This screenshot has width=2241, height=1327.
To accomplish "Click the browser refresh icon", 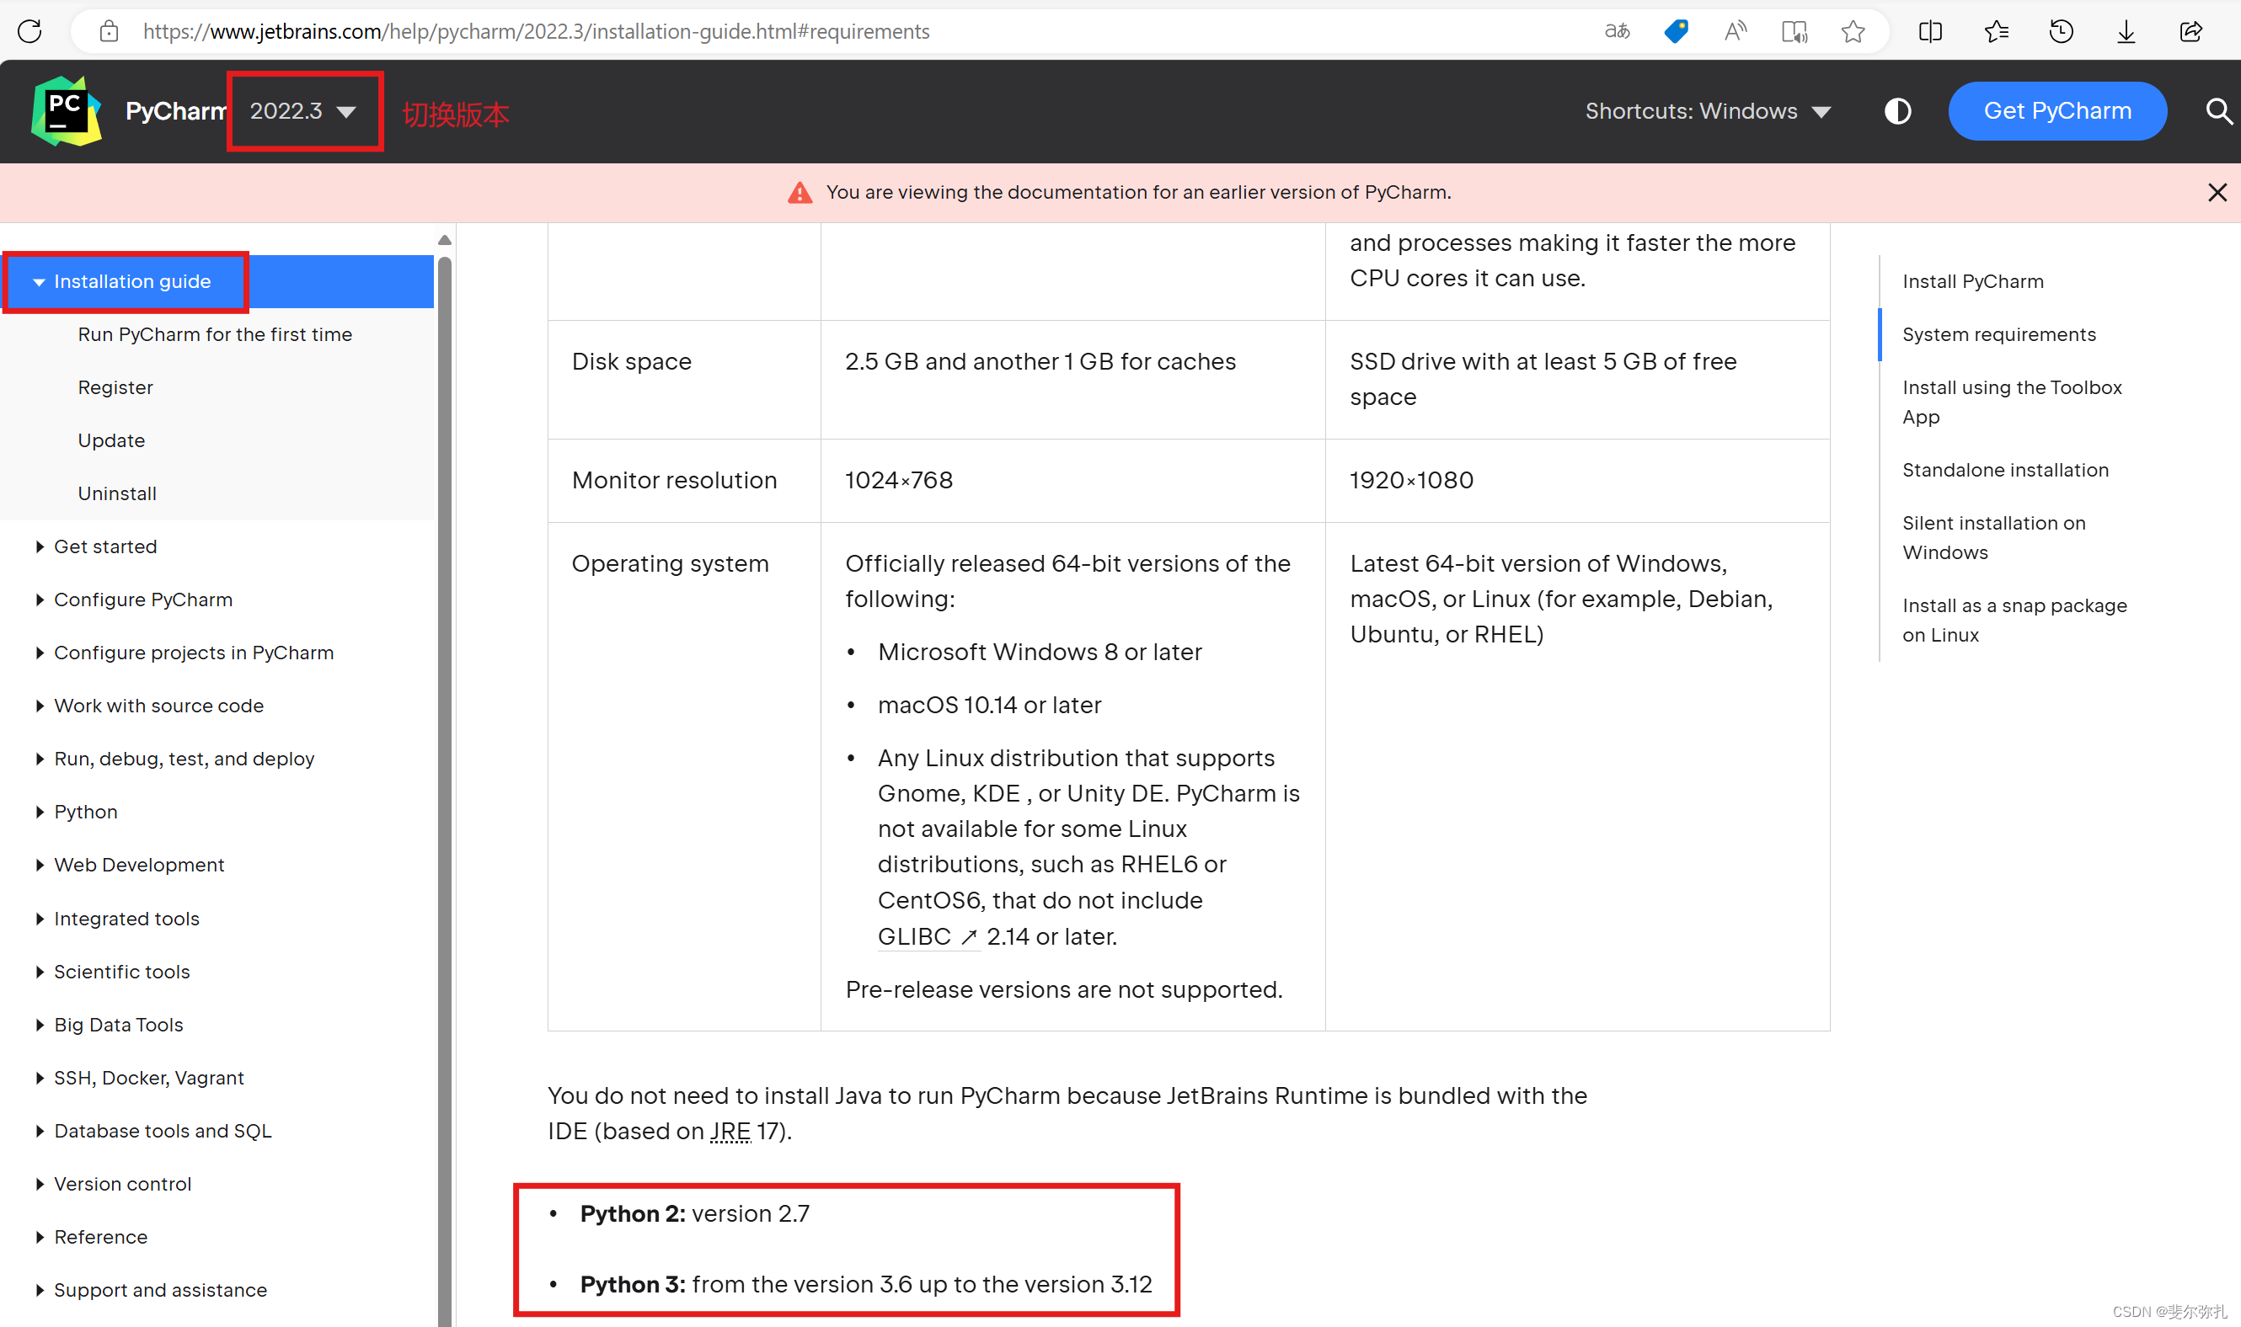I will coord(29,31).
